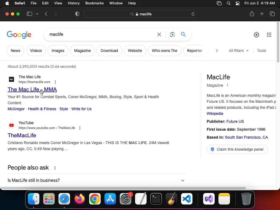Select the Who owns The chip
Image resolution: width=280 pixels, height=210 pixels.
pyautogui.click(x=165, y=51)
